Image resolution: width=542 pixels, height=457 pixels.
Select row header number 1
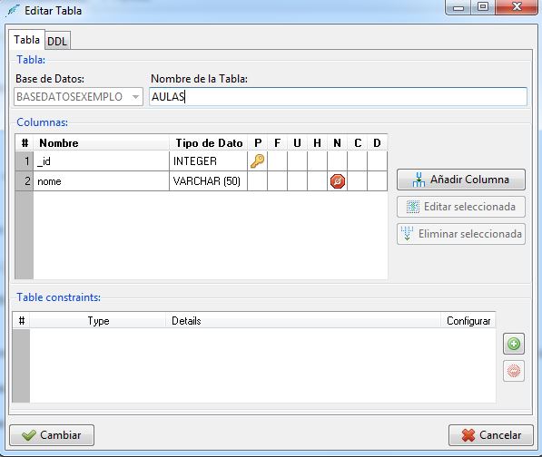pyautogui.click(x=25, y=160)
